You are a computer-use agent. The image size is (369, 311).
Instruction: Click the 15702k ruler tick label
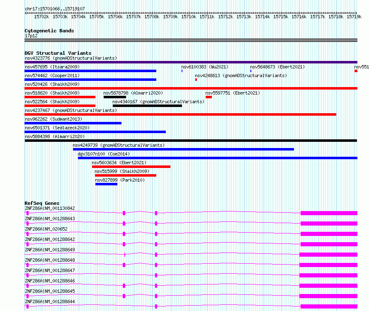[x=41, y=17]
